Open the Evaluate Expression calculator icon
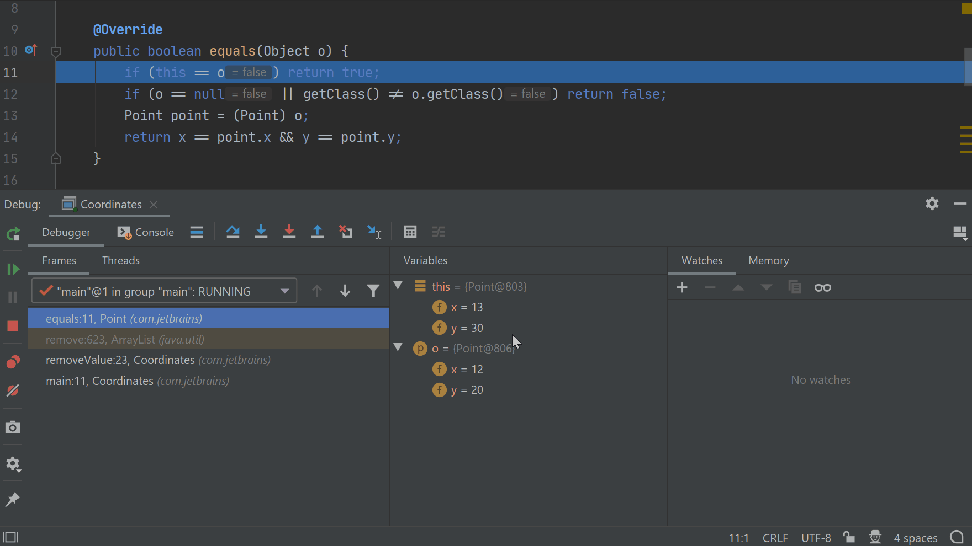 pyautogui.click(x=410, y=232)
